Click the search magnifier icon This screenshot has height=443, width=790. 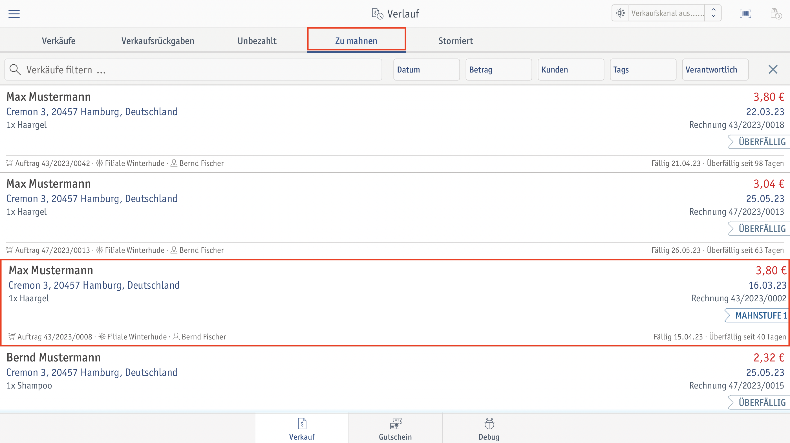pos(15,70)
